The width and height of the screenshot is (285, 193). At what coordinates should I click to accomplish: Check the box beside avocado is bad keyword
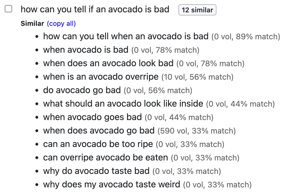[x=8, y=9]
